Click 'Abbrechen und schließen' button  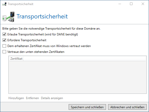point(127,107)
